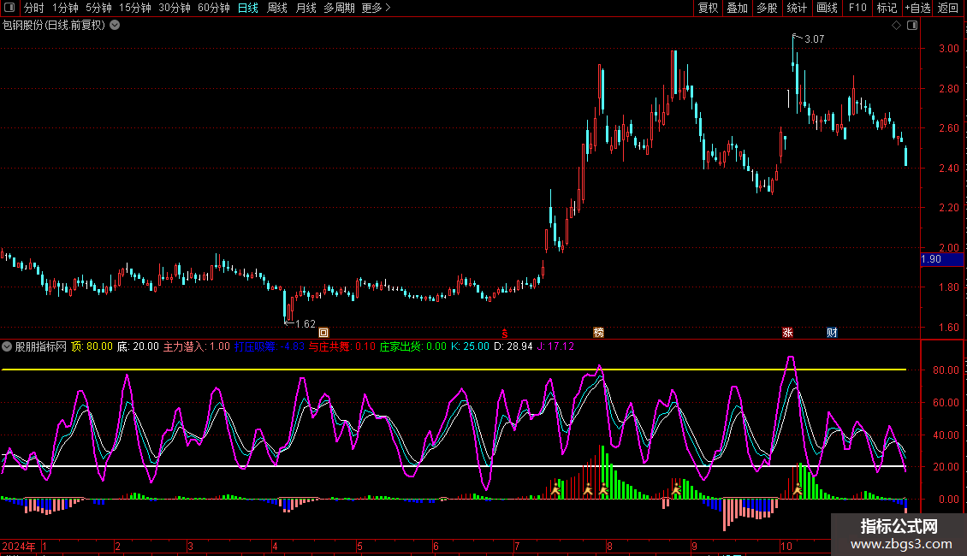Expand the 更多 more periods menu

[x=376, y=8]
